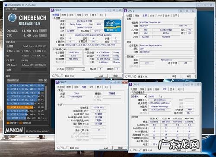Click 认证 in memory CPU-Z window
Screen dimensions: 216x157
point(106,148)
